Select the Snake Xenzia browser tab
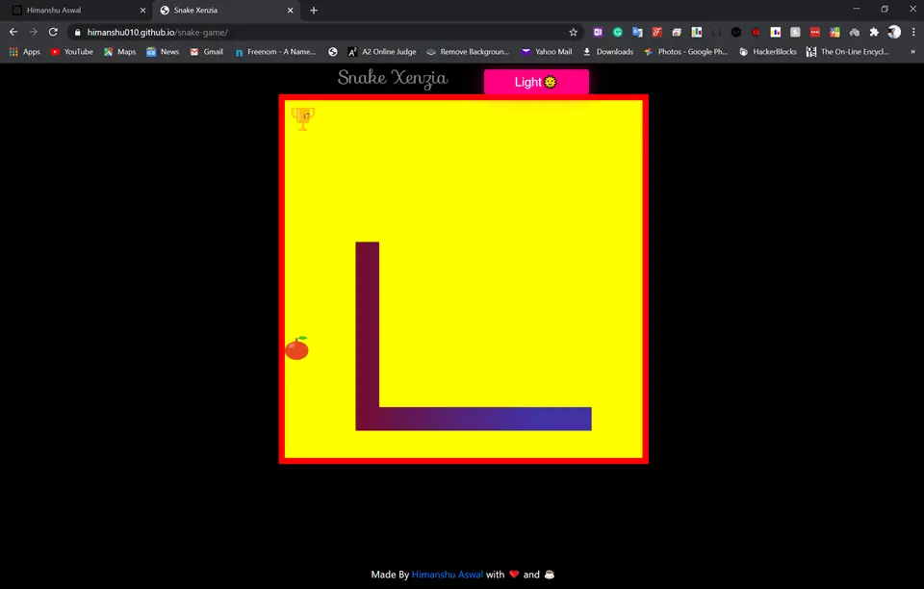The image size is (924, 589). [224, 10]
